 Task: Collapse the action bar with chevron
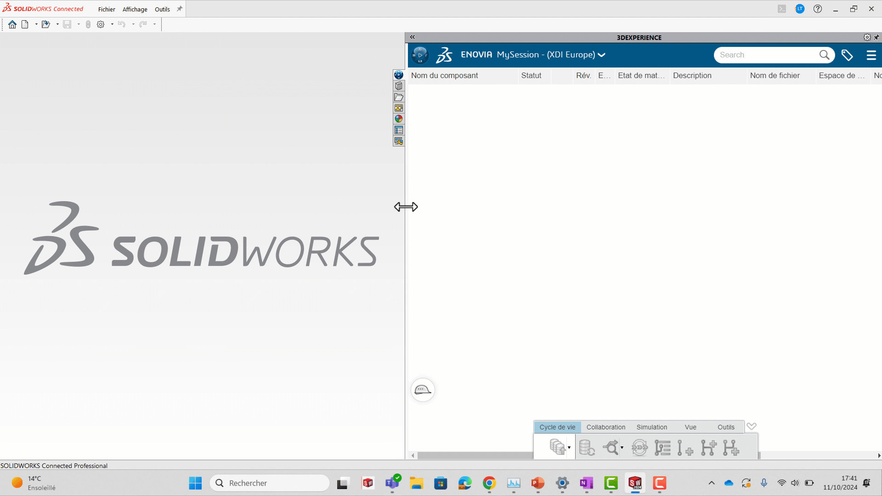(752, 426)
